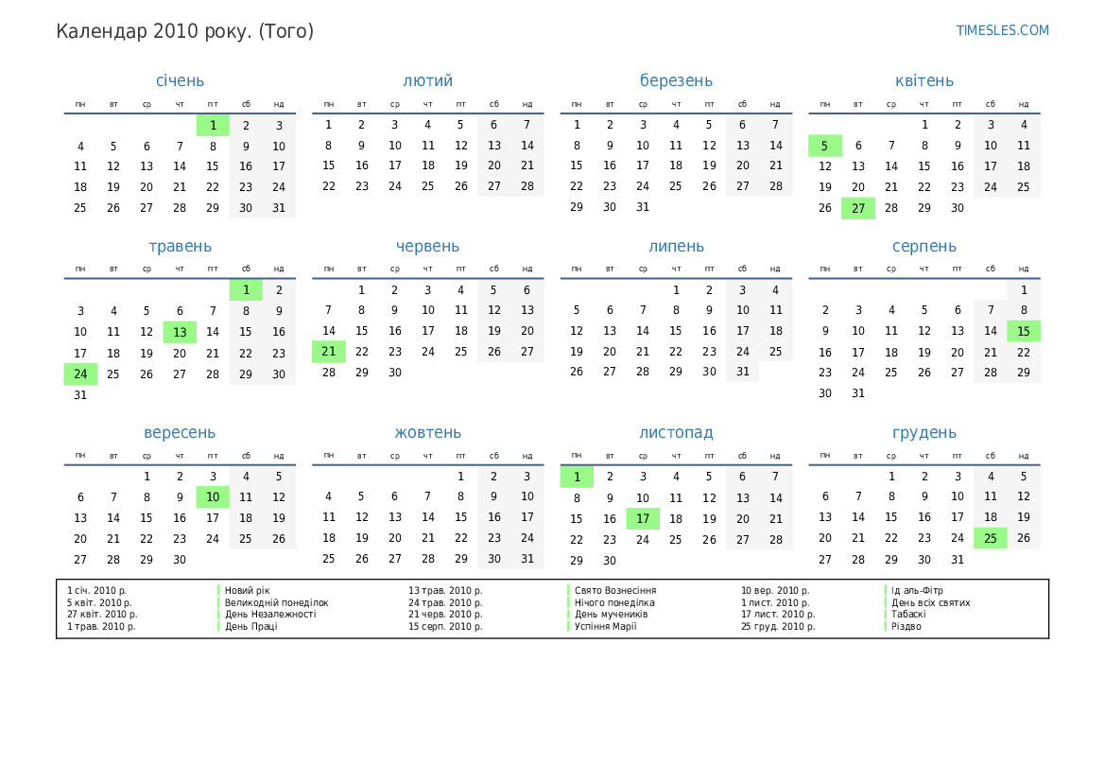Click legend date "13 трав. 2010 р."
Viewport: 1105px width, 782px height.
coord(445,591)
